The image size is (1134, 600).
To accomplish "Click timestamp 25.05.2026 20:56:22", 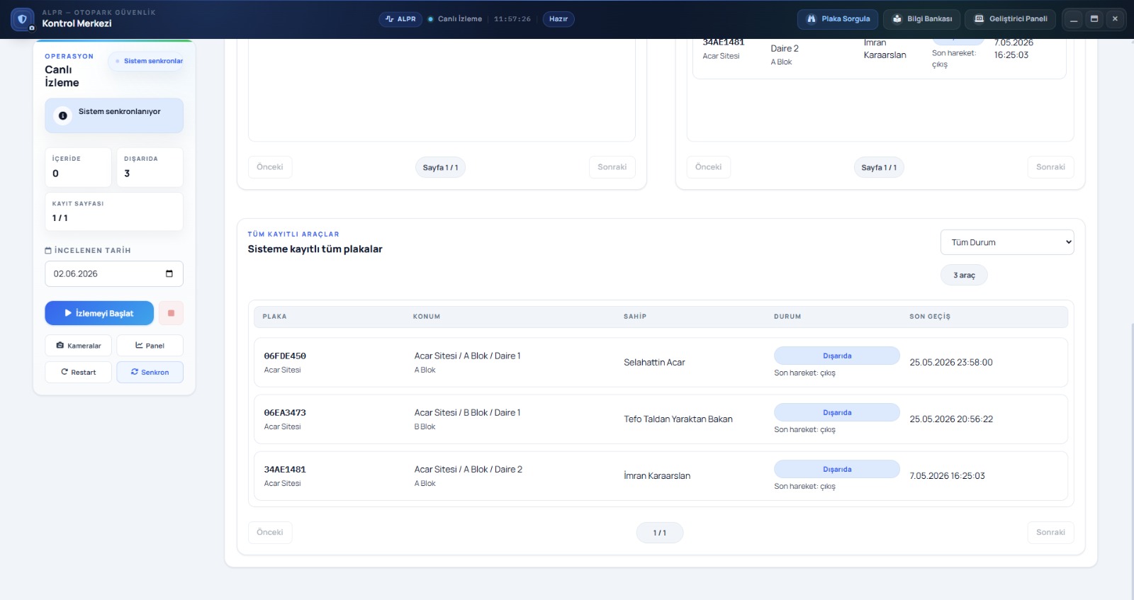I will tap(951, 419).
